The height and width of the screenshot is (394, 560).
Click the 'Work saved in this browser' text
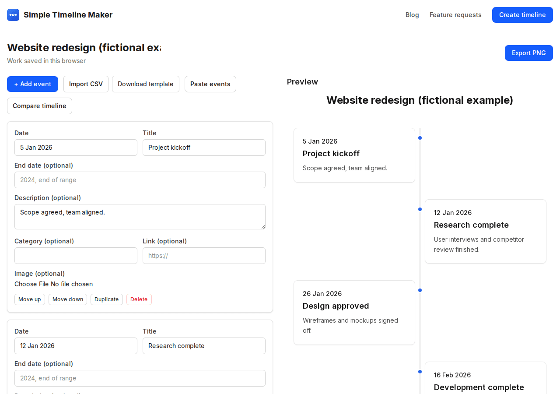click(x=46, y=61)
